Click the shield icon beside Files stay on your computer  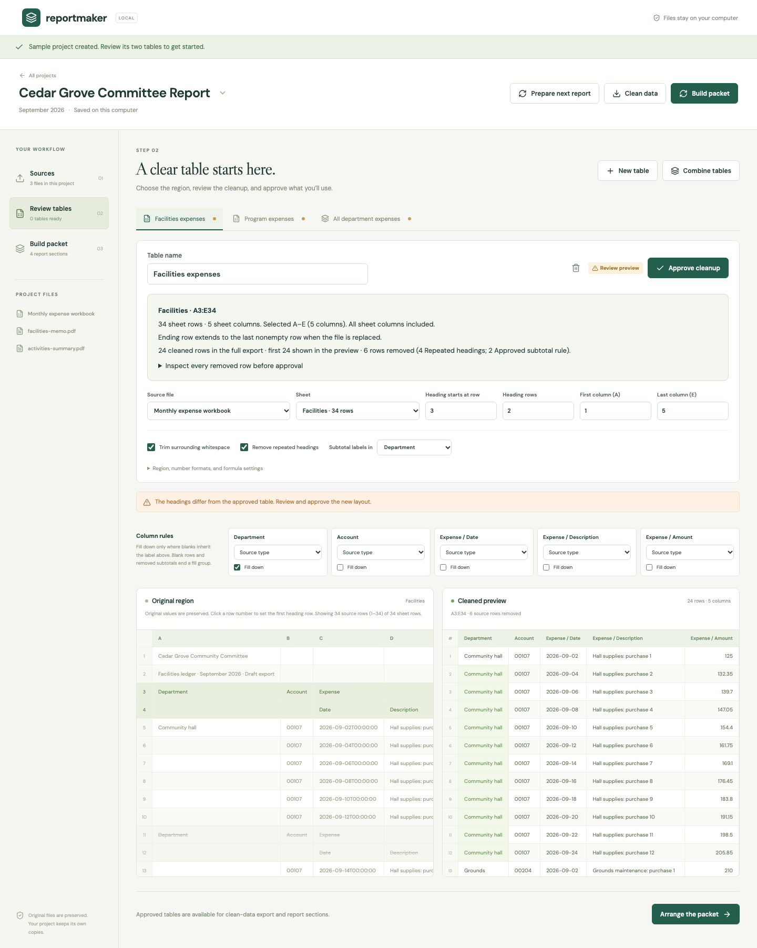(657, 18)
